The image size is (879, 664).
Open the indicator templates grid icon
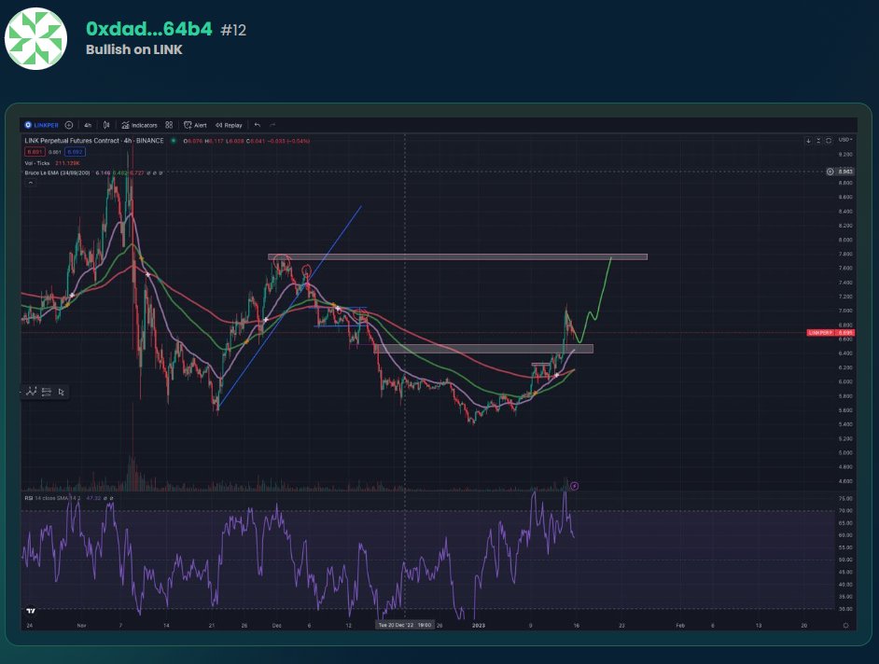click(x=169, y=125)
